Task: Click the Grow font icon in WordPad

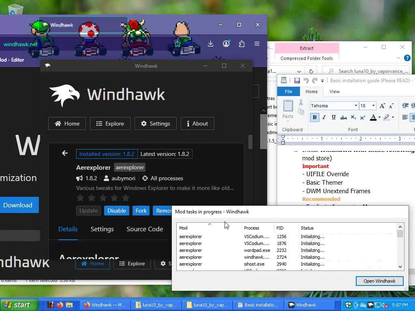Action: pos(382,106)
